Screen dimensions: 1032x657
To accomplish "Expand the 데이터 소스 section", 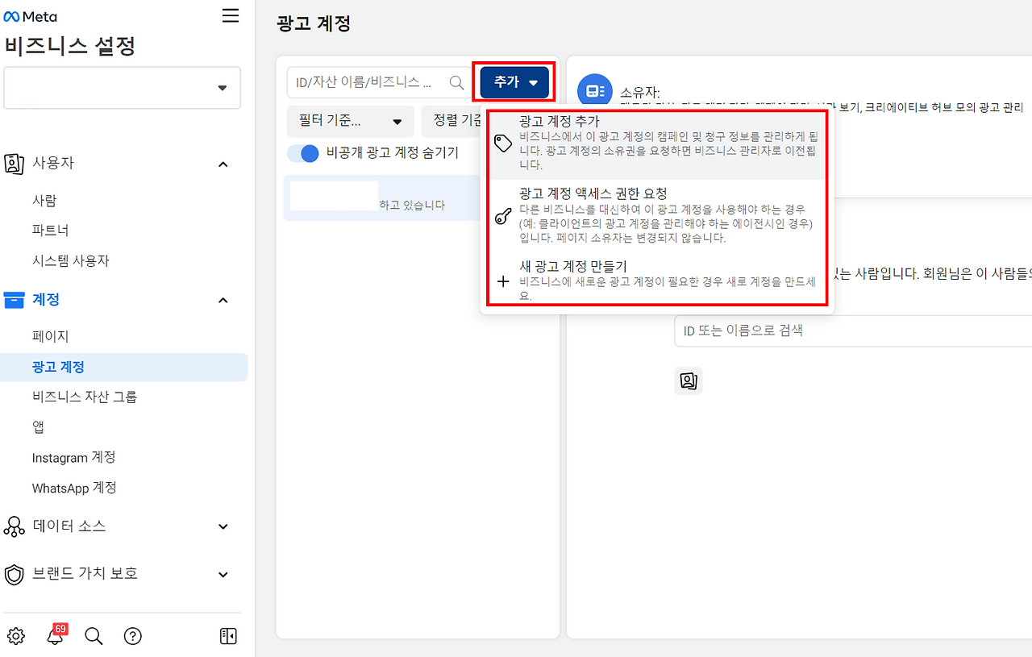I will coord(223,526).
